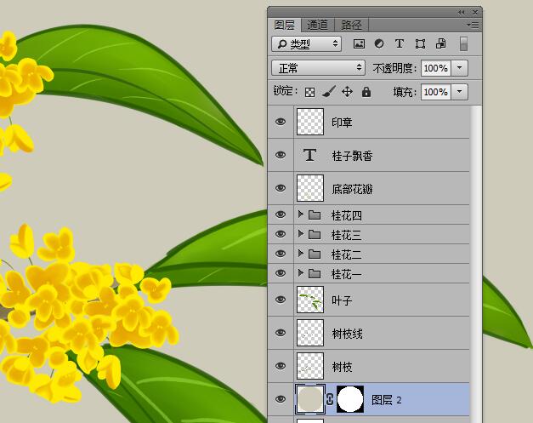
Task: Click the 桂花二 folder icon
Action: tap(315, 254)
